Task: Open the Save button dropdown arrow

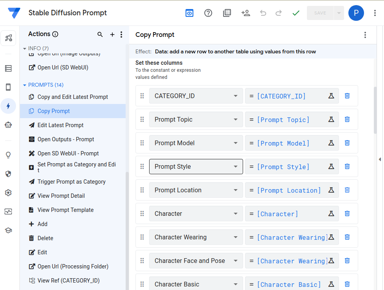Action: (x=339, y=13)
